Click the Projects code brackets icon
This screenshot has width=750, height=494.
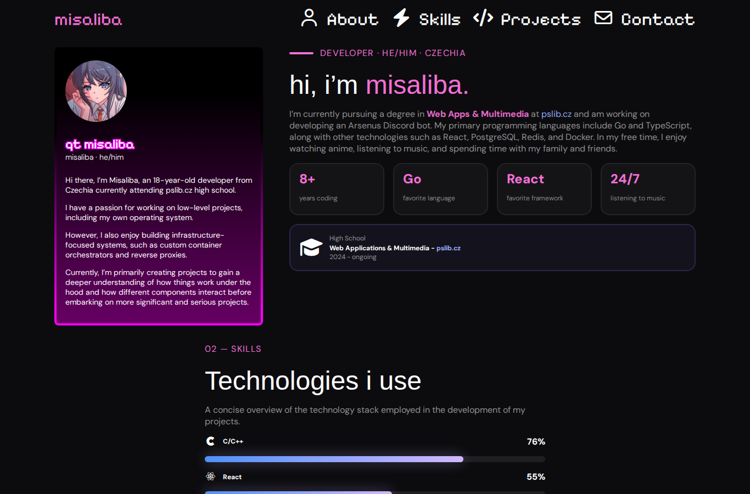[483, 18]
